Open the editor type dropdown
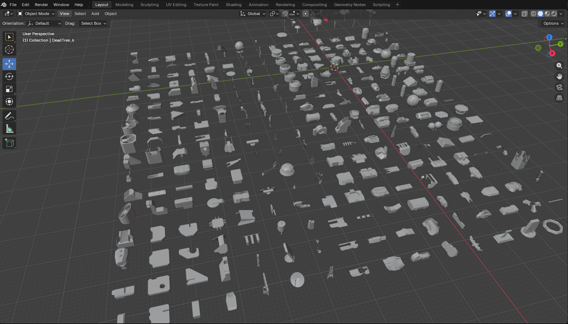This screenshot has width=568, height=324. (8, 14)
